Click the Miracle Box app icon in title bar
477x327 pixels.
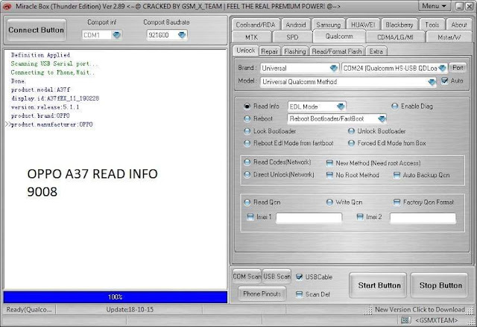coord(7,7)
